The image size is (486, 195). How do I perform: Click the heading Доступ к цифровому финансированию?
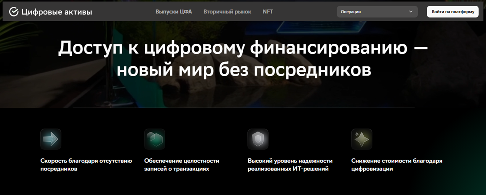[x=243, y=59]
